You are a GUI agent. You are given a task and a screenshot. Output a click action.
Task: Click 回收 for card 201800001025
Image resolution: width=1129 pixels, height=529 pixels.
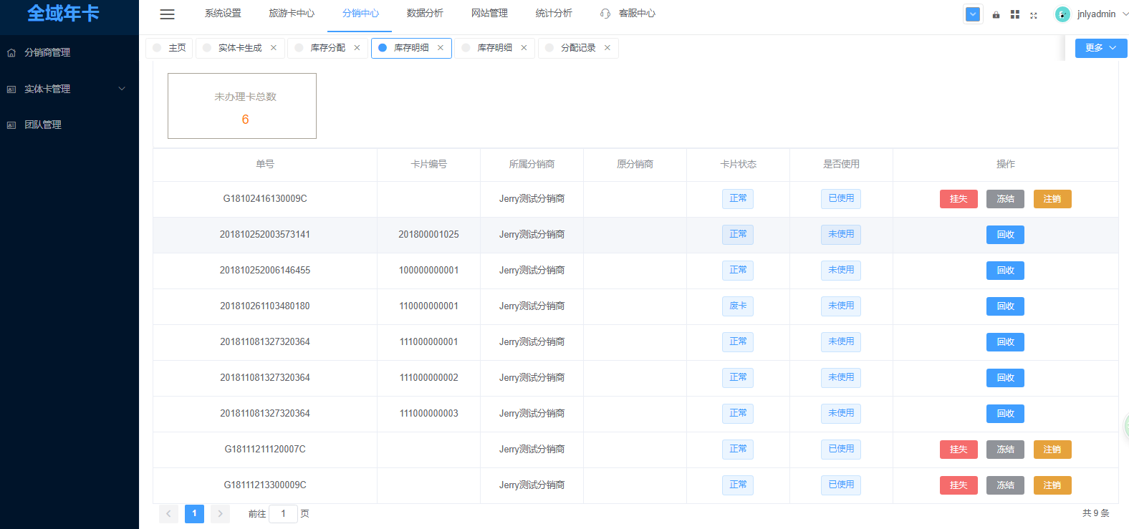coord(1005,235)
